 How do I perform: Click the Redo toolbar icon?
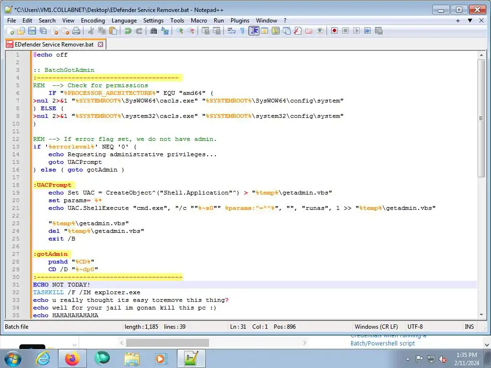pos(139,31)
